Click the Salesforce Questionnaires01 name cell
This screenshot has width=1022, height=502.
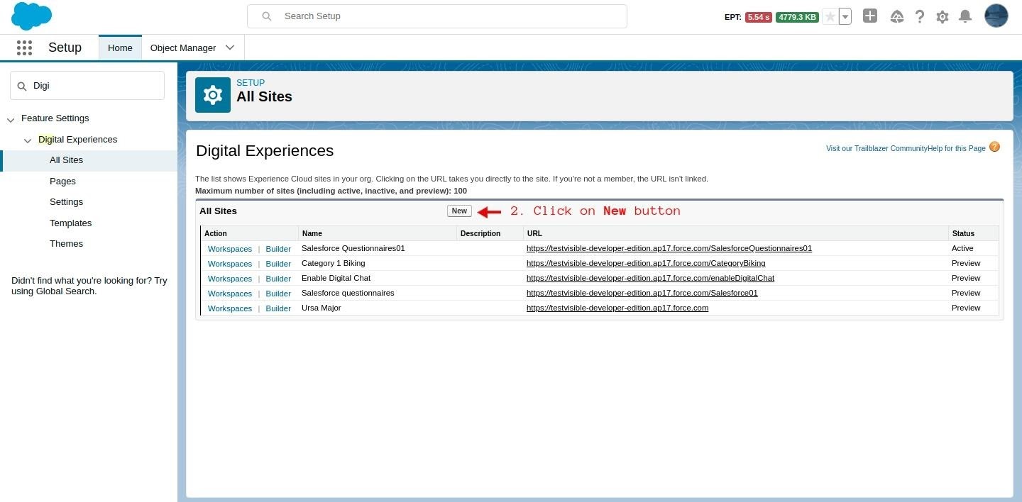[x=353, y=248]
